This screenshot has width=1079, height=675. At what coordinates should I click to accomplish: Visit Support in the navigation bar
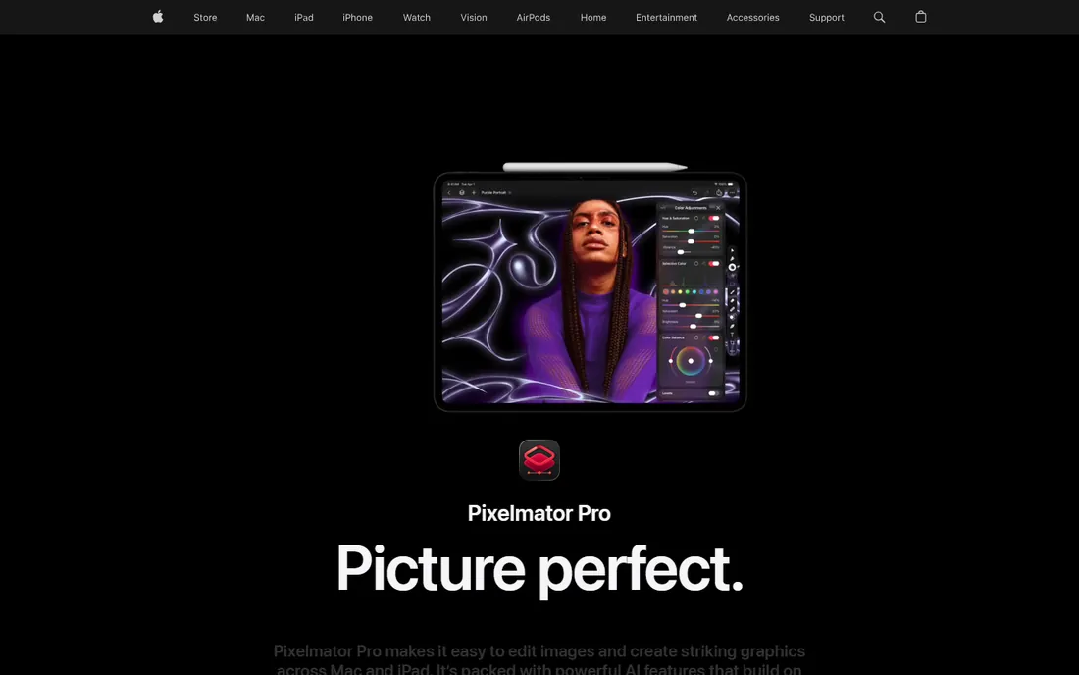coord(827,18)
